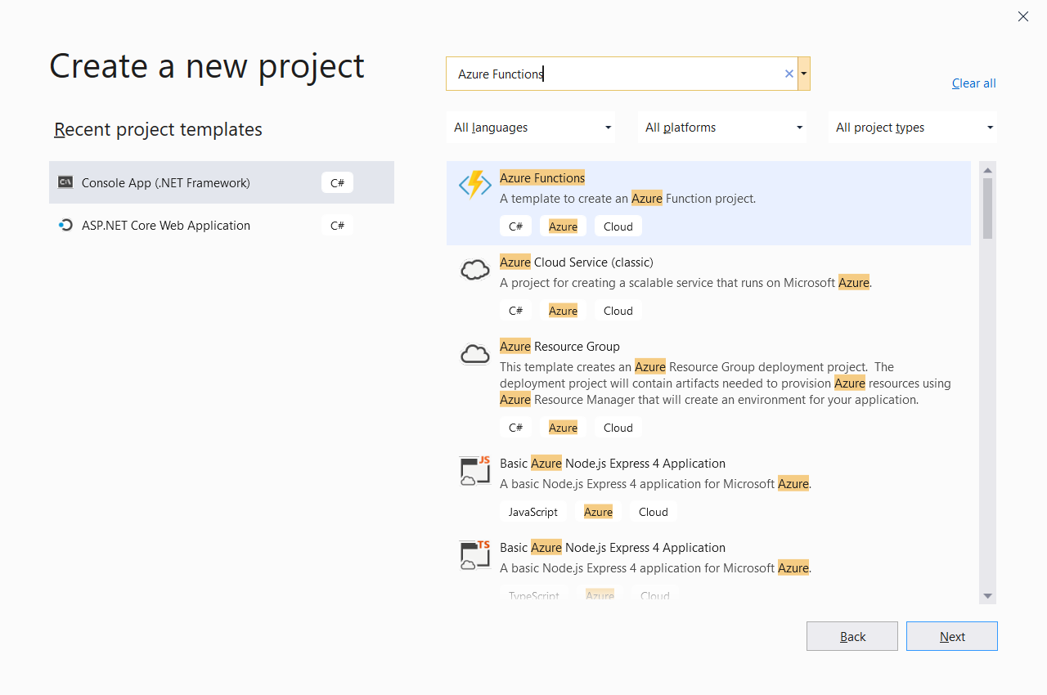This screenshot has height=695, width=1047.
Task: Click the TS Node.js Express application icon
Action: pos(474,555)
